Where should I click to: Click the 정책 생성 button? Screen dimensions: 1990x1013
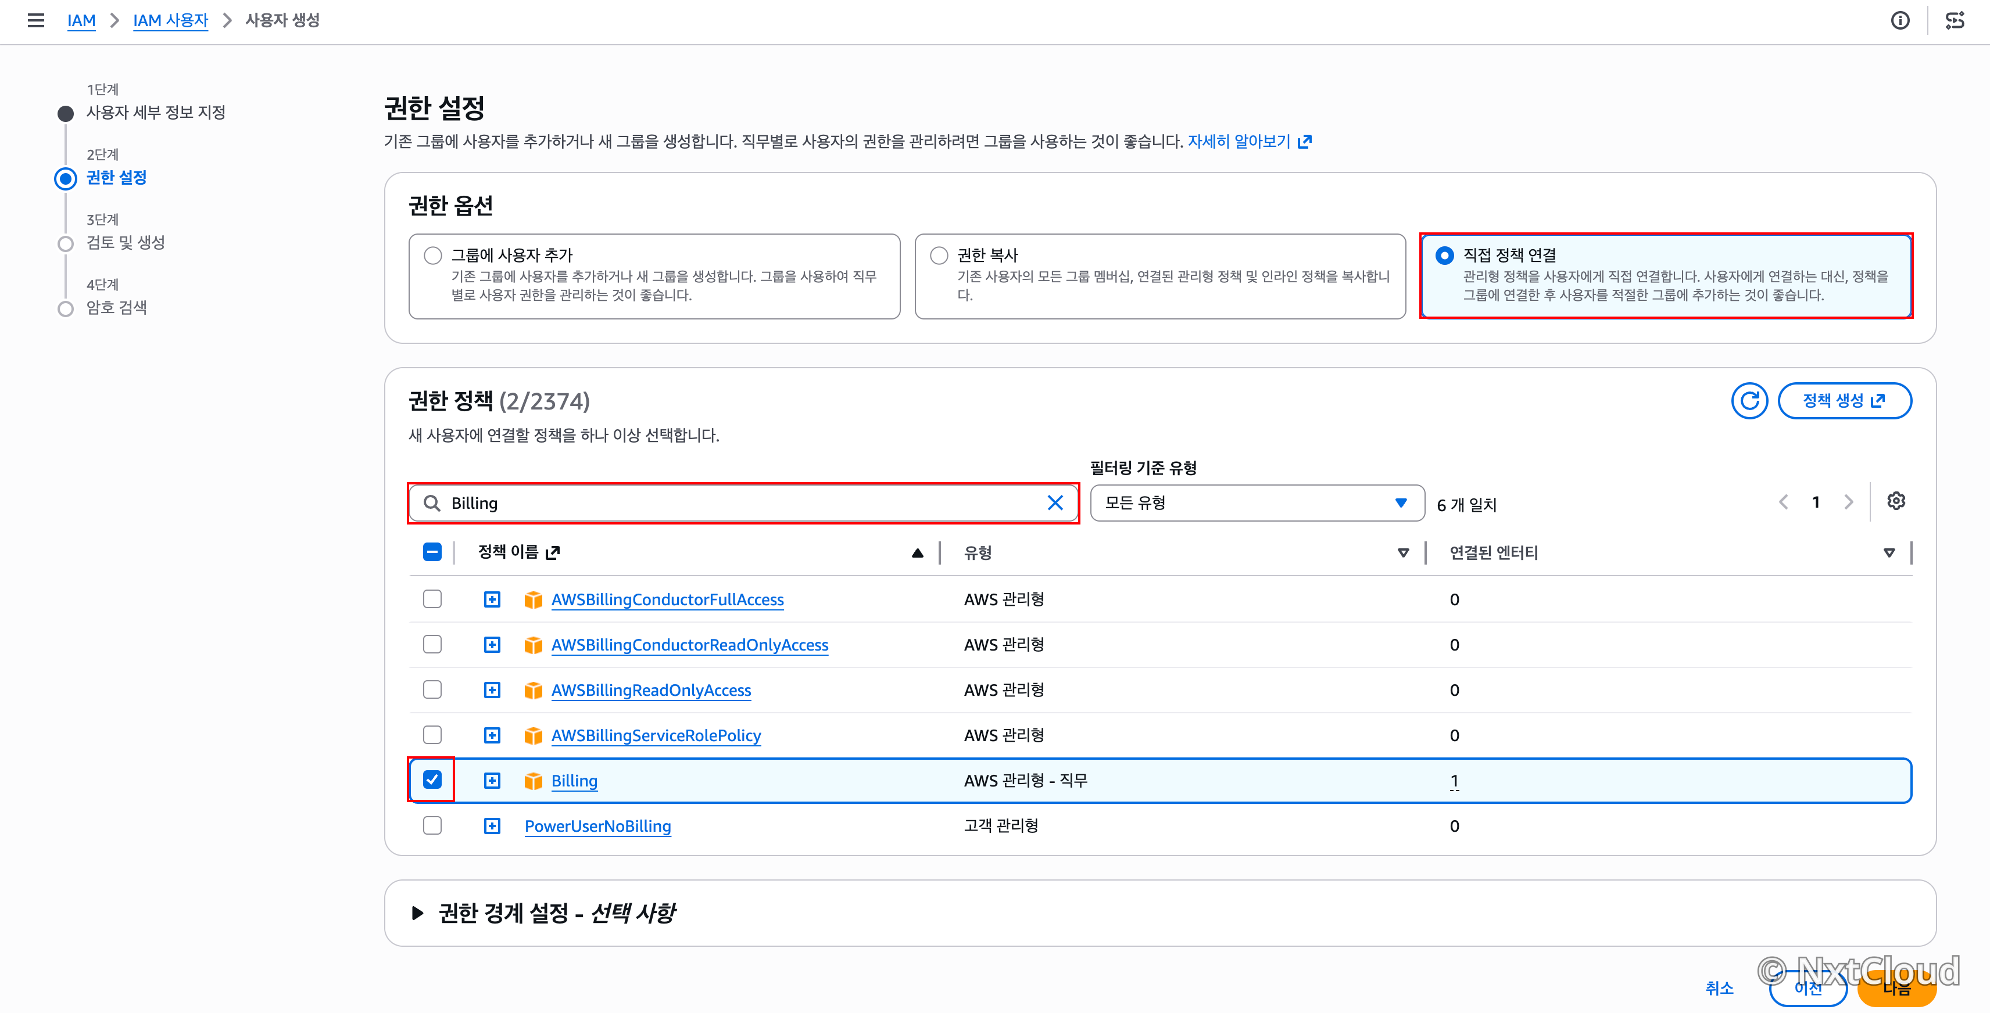click(x=1844, y=401)
